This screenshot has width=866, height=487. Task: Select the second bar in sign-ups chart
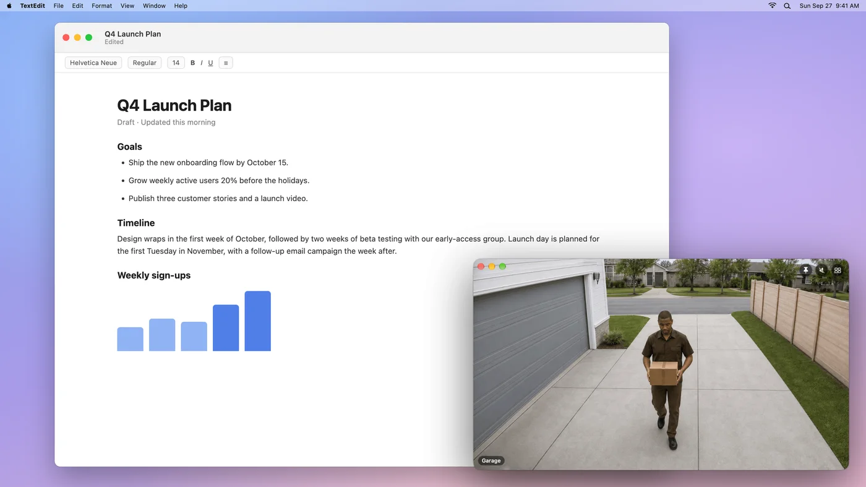coord(162,335)
